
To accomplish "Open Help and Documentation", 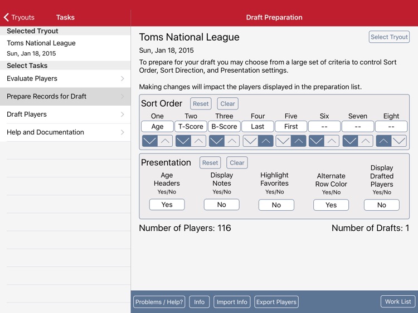I will click(65, 132).
